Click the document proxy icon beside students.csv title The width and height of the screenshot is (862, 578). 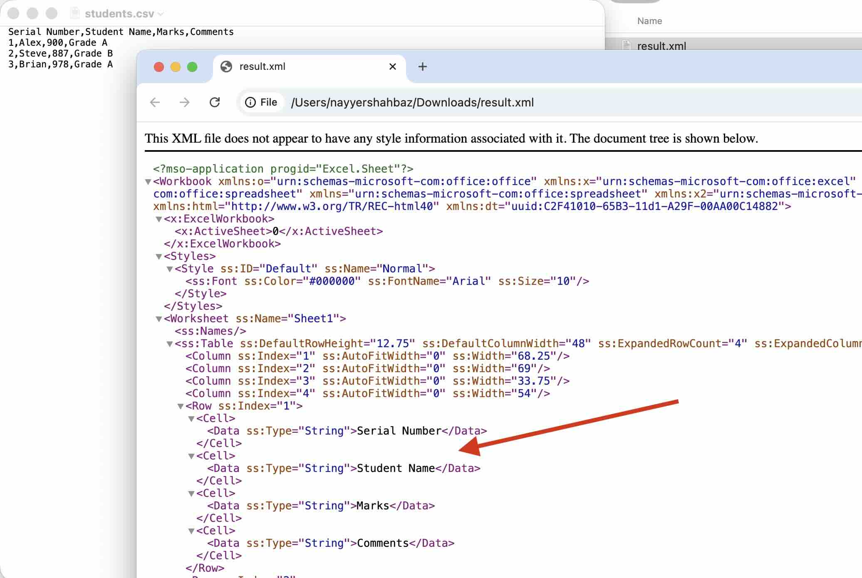coord(74,13)
